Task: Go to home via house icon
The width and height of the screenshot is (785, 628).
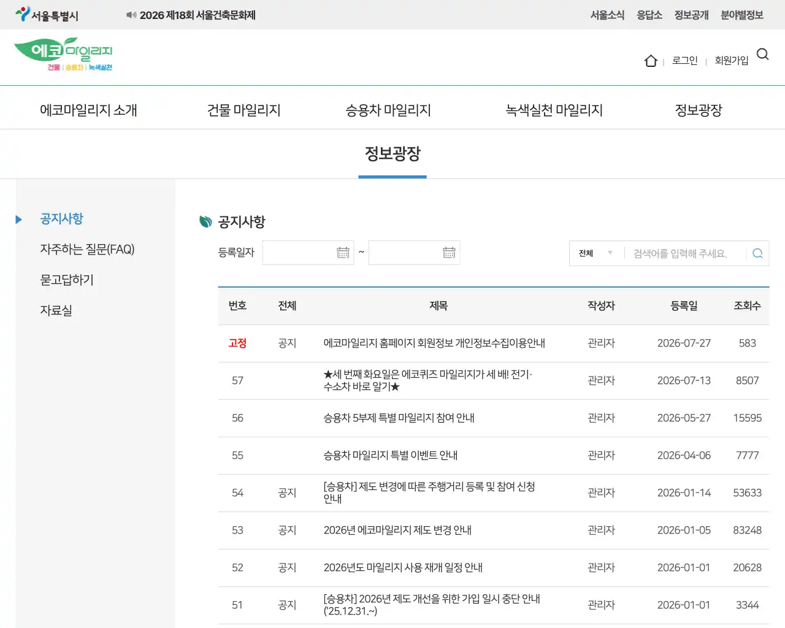Action: pyautogui.click(x=651, y=61)
